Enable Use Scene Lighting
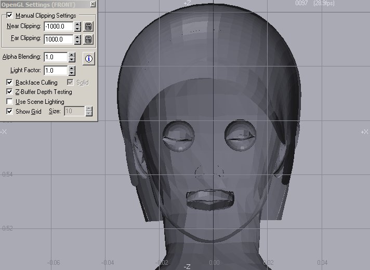The width and height of the screenshot is (370, 270). click(9, 102)
